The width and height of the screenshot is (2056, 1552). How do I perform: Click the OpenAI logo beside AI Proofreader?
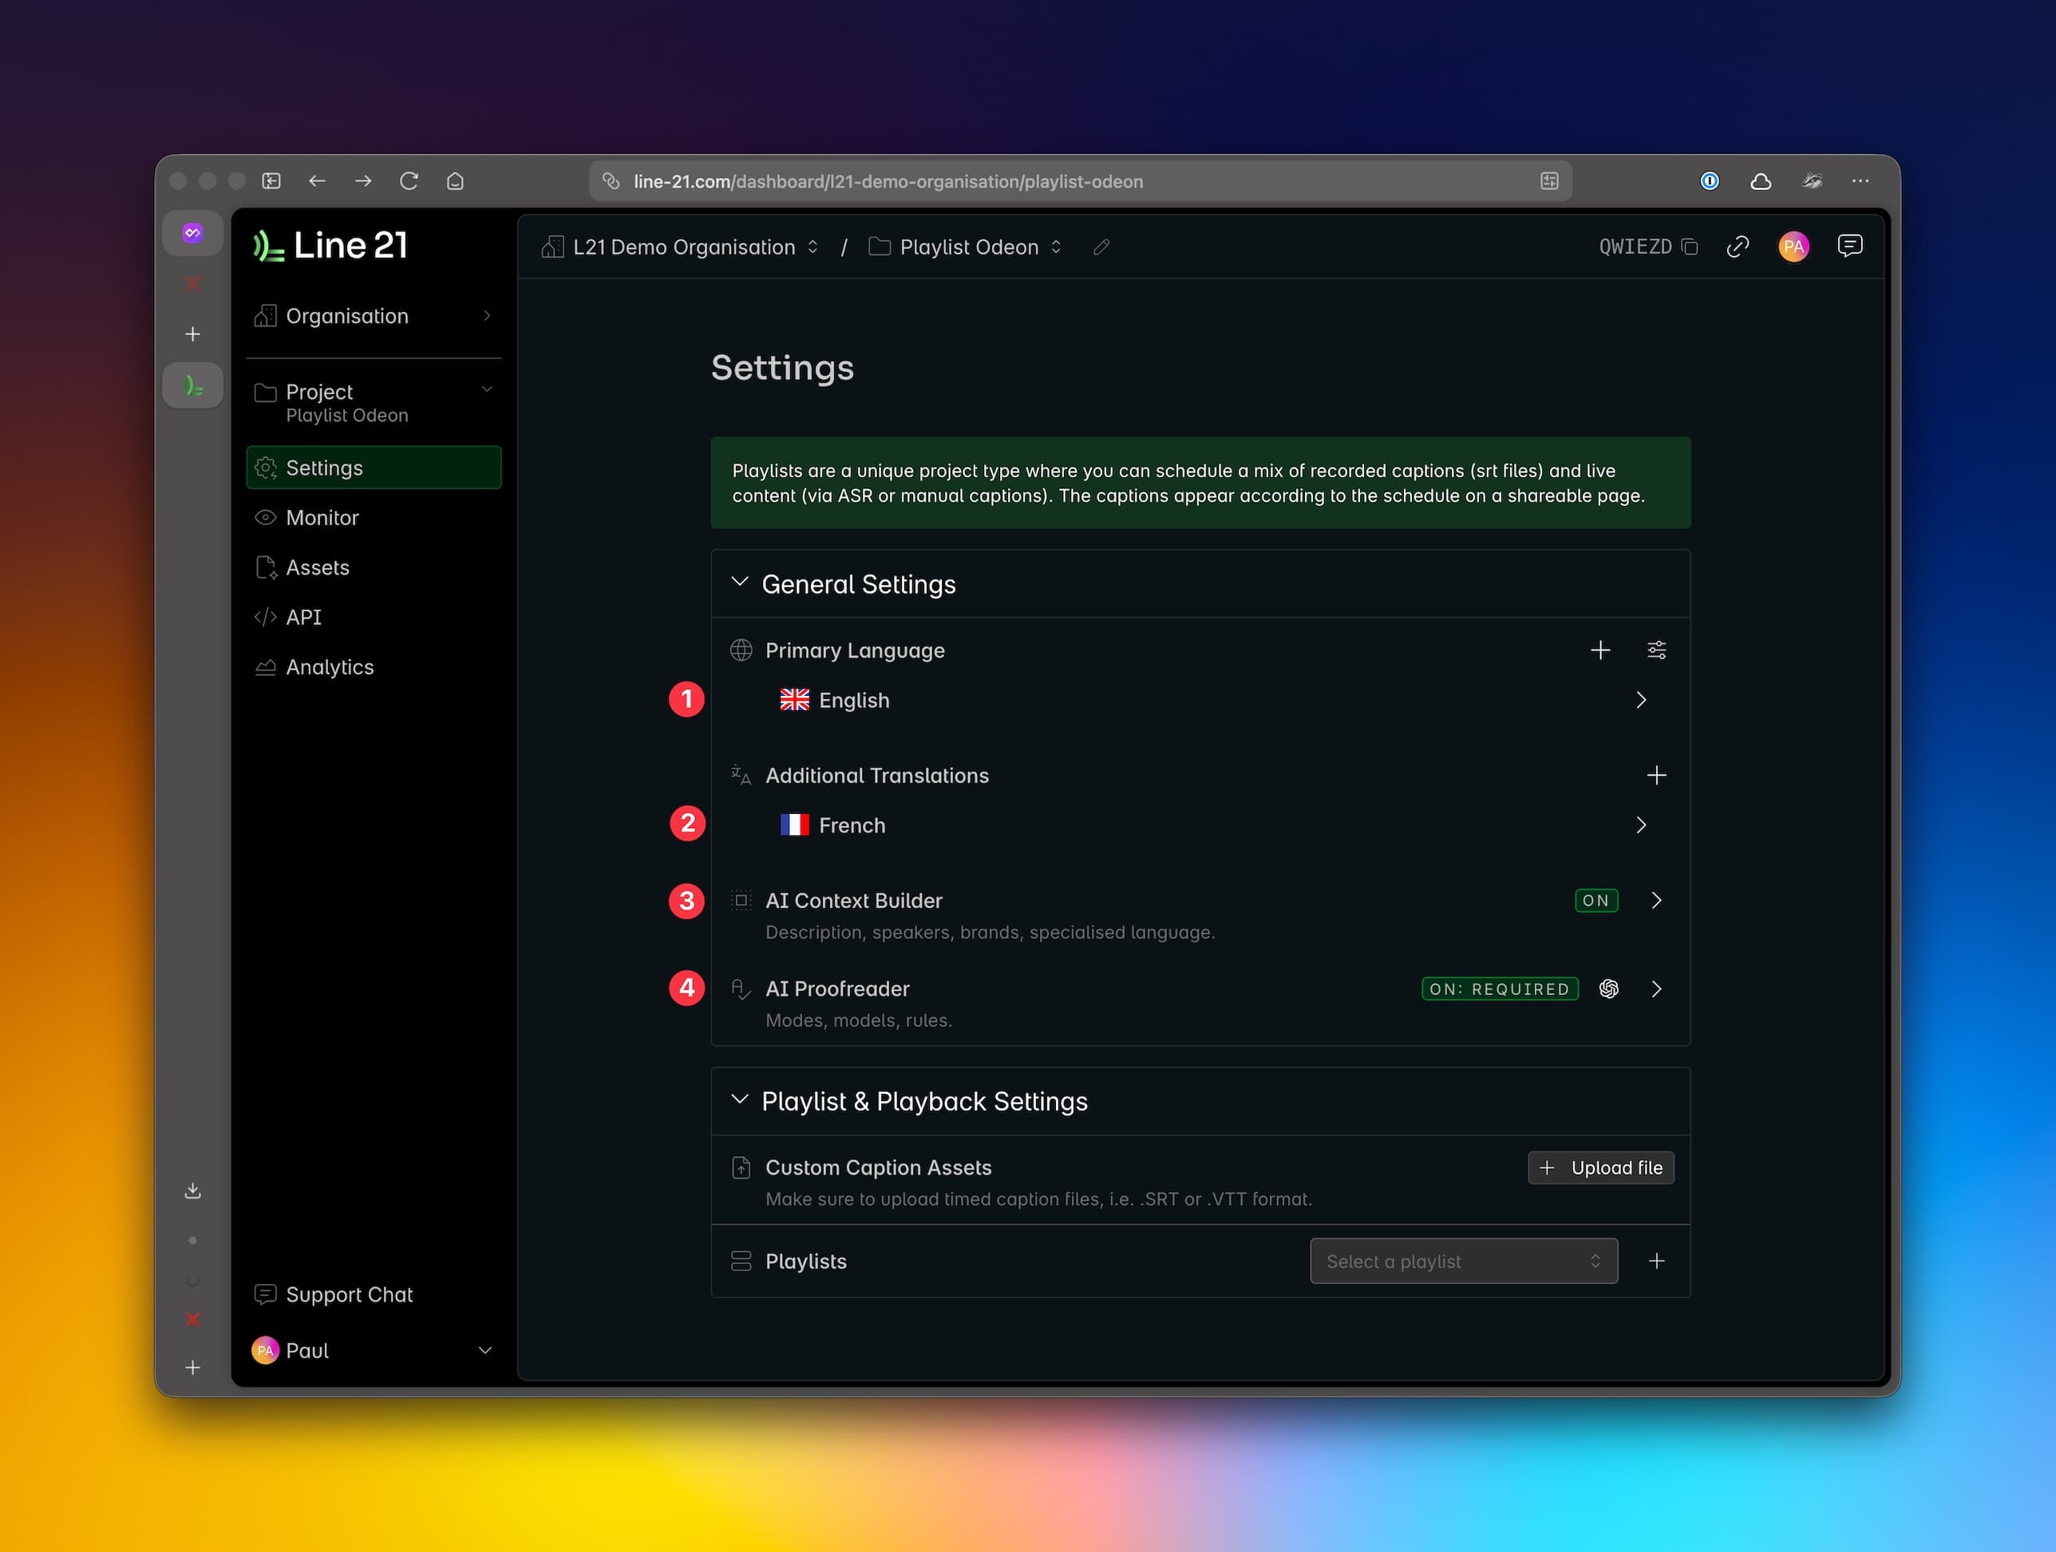coord(1609,989)
